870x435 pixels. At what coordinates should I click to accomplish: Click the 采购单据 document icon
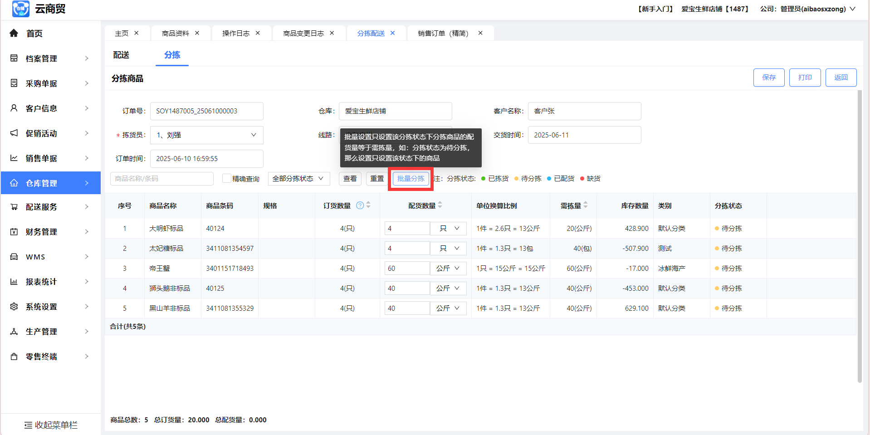[x=14, y=83]
